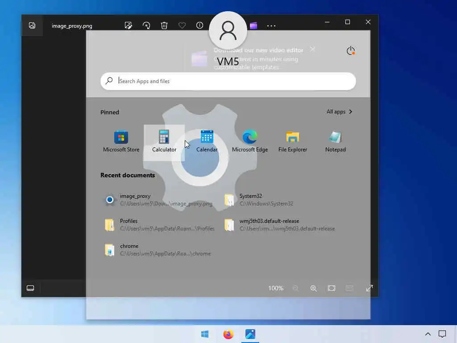
Task: Expand the All apps list
Action: (340, 112)
